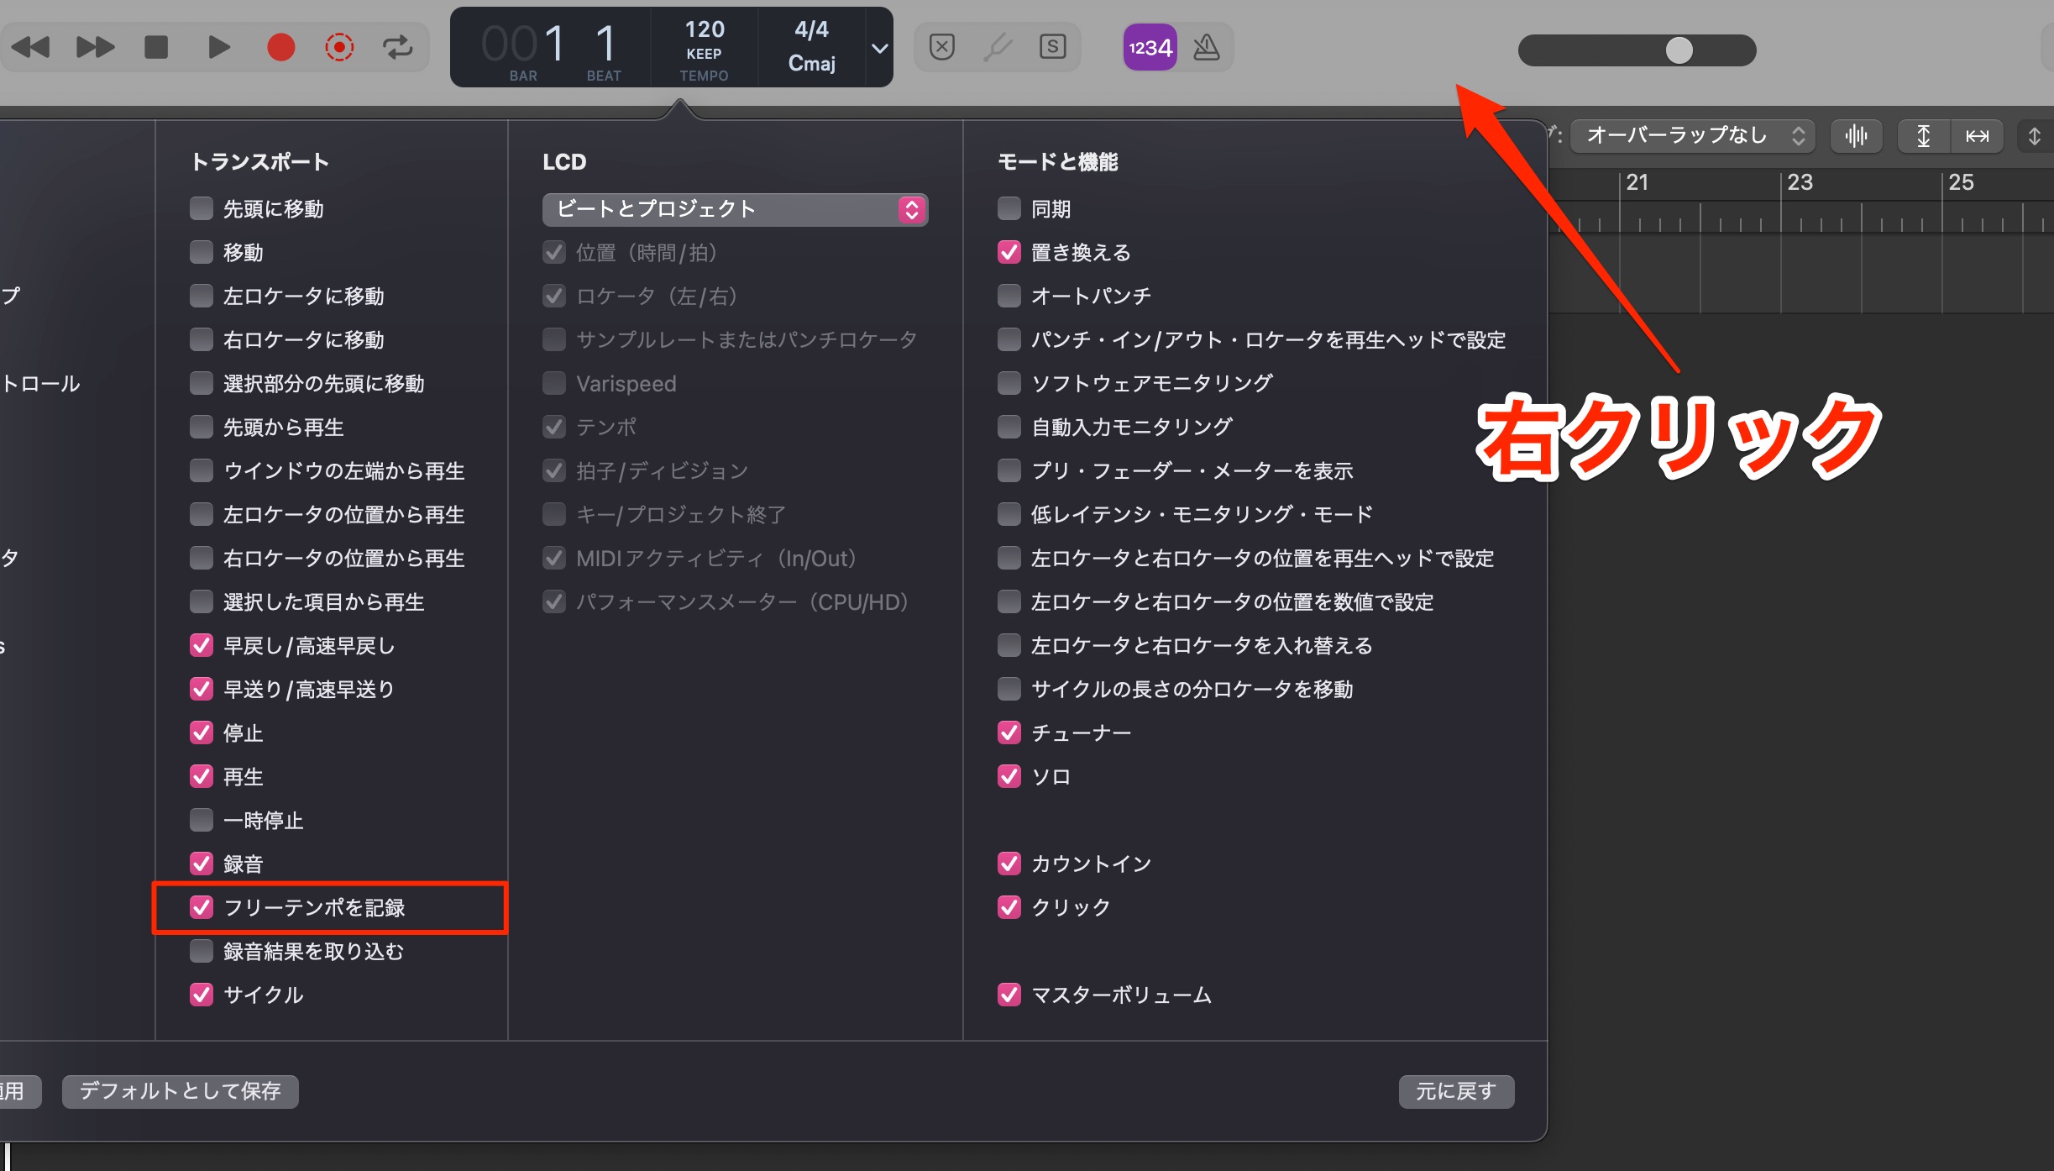This screenshot has width=2054, height=1171.
Task: Uncheck the 再生 checkbox
Action: tap(202, 776)
